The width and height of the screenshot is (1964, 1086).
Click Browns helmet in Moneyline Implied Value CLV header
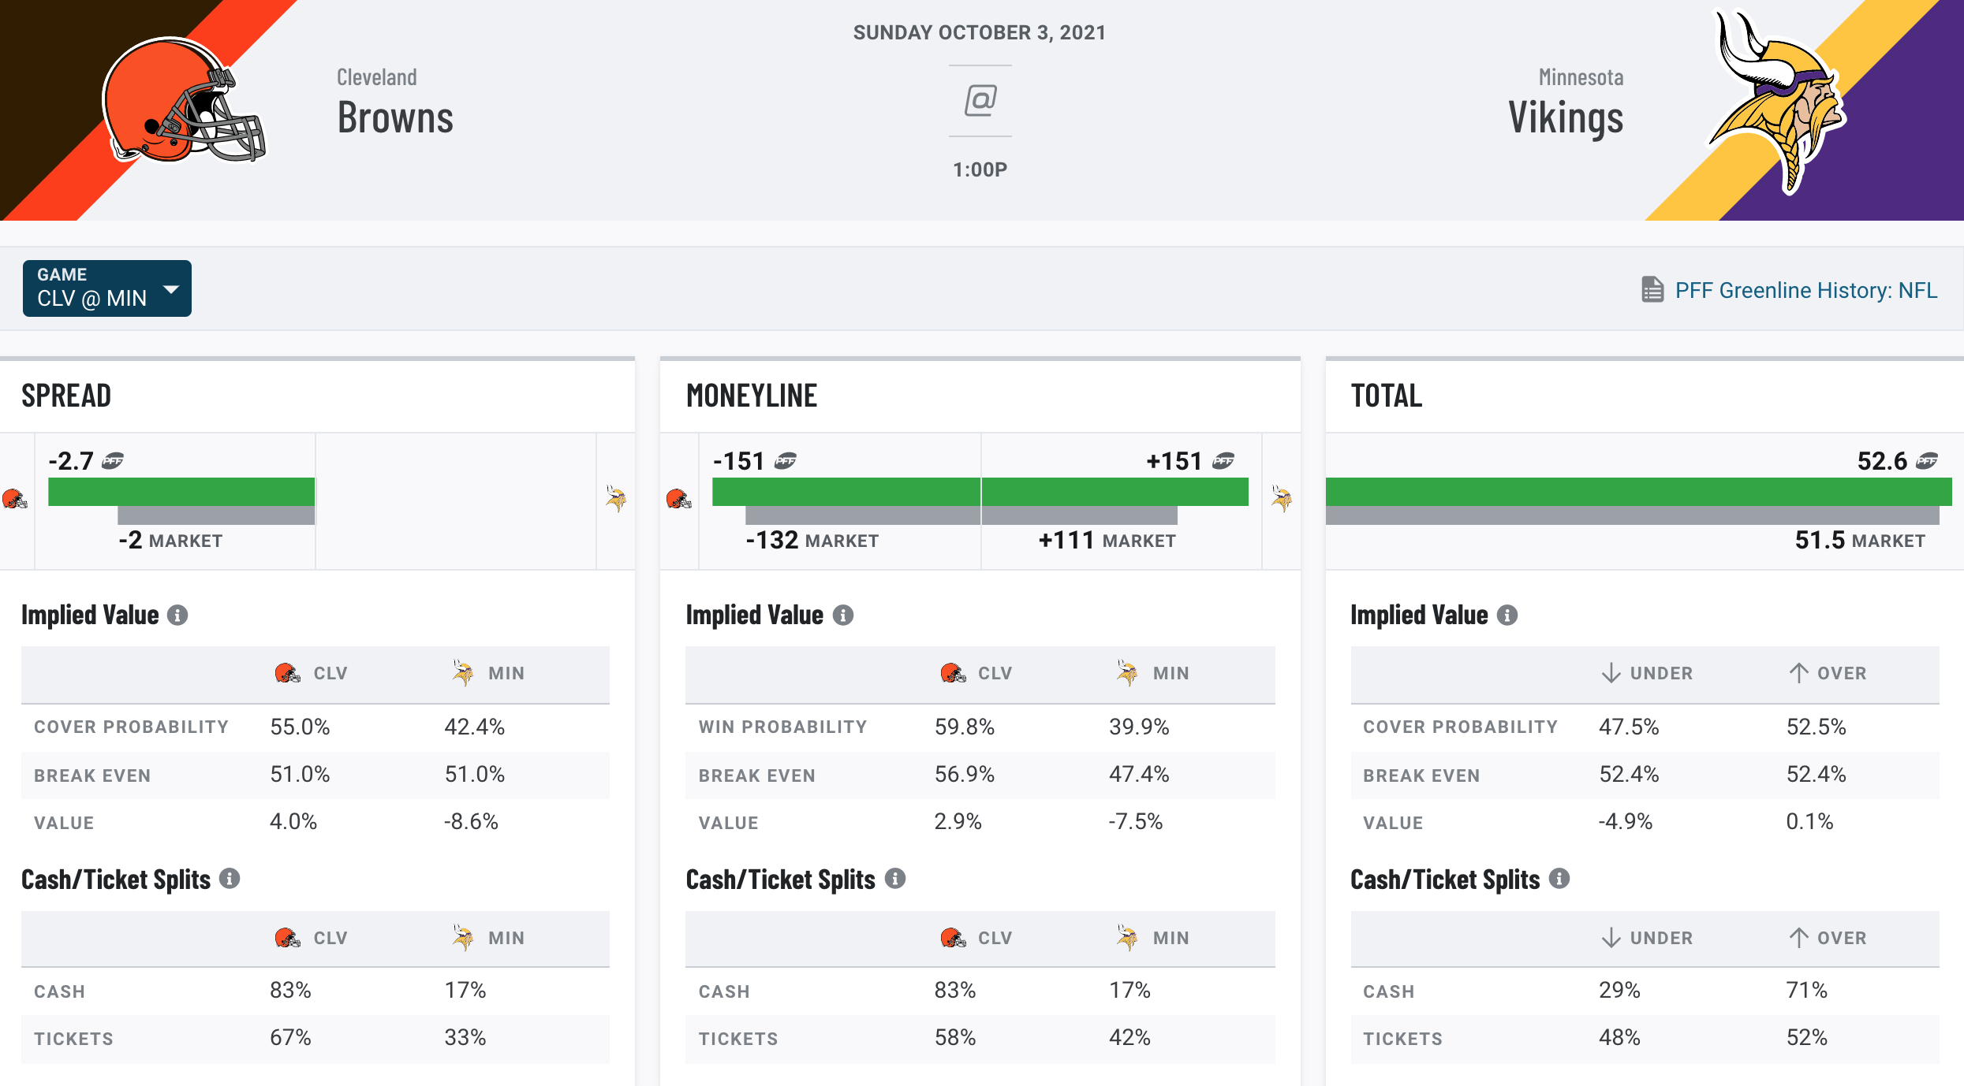tap(953, 673)
